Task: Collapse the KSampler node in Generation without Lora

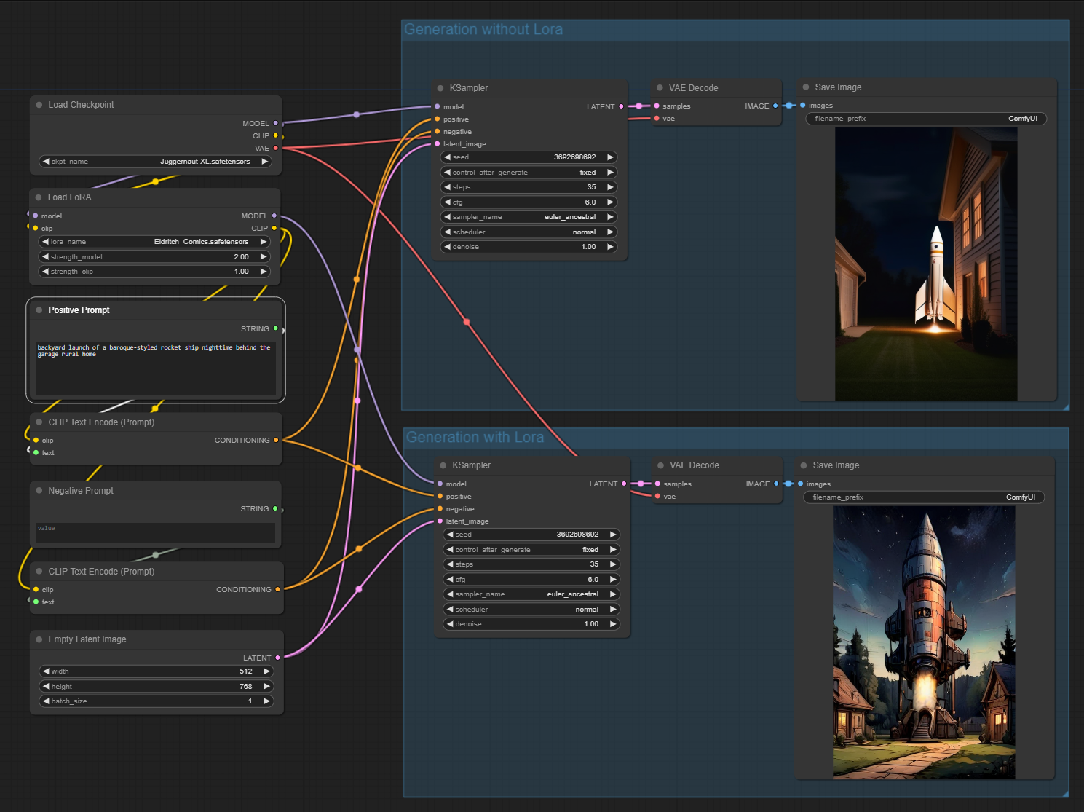Action: (x=440, y=88)
